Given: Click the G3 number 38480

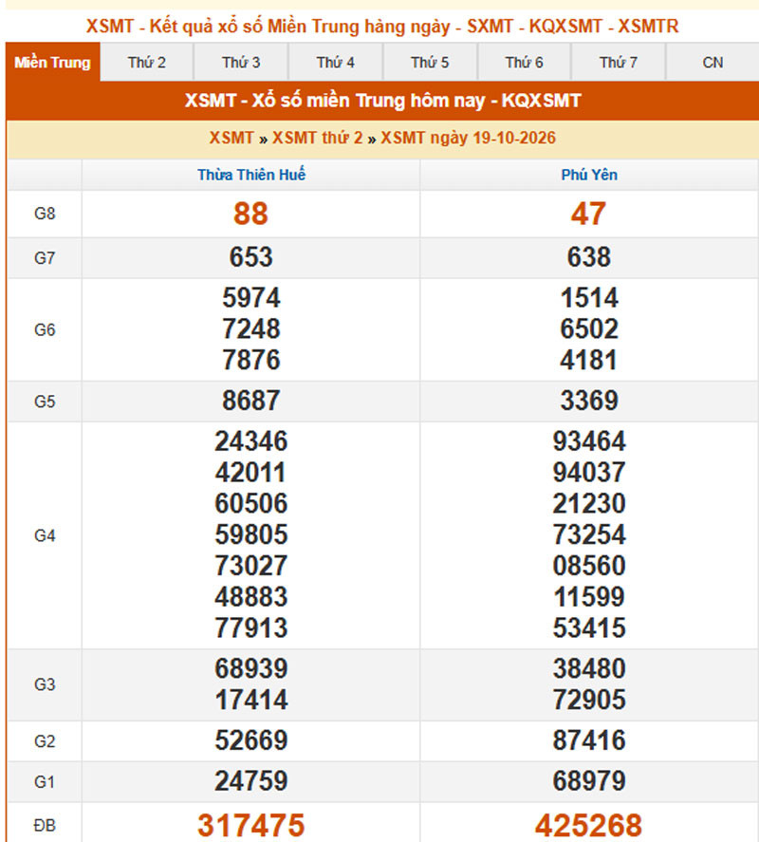Looking at the screenshot, I should [x=589, y=669].
